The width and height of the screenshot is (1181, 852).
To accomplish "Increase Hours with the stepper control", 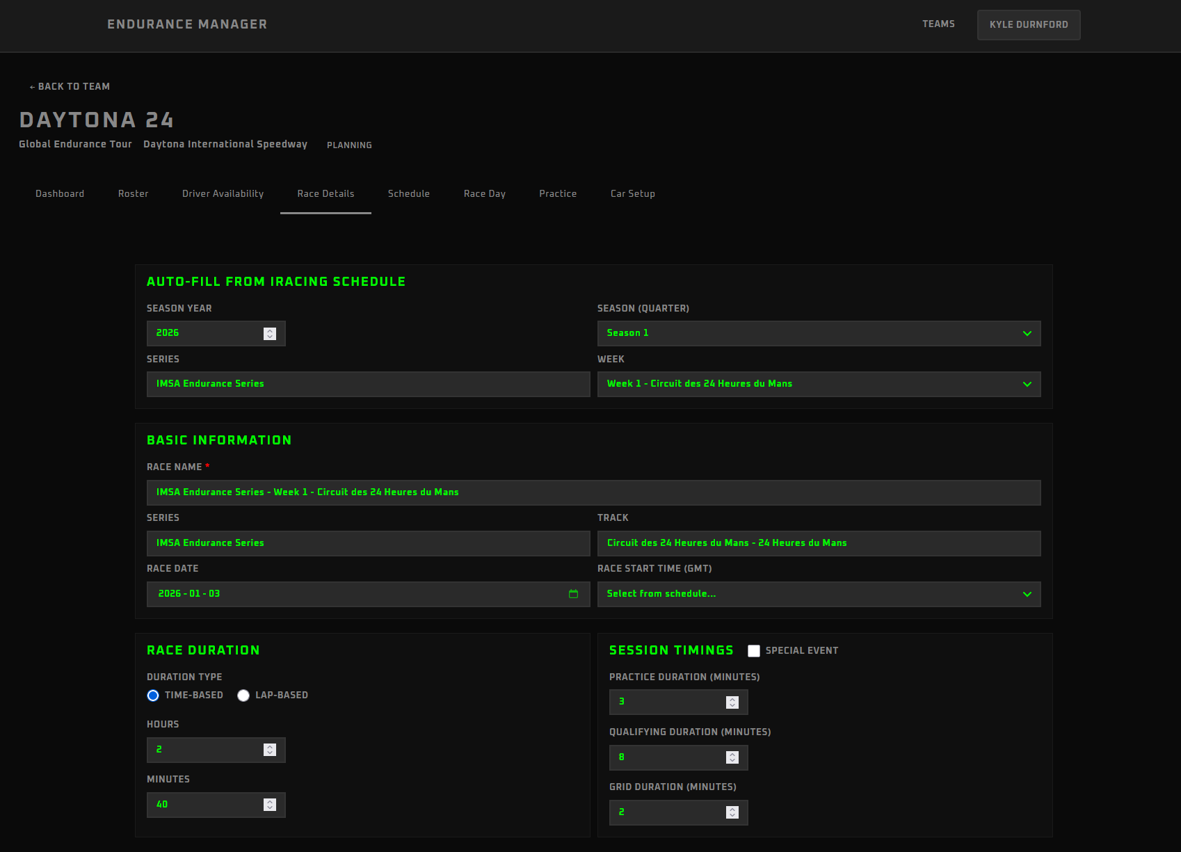I will 270,746.
